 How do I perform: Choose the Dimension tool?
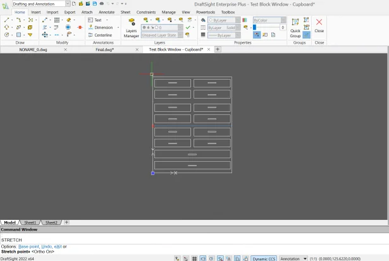click(100, 28)
